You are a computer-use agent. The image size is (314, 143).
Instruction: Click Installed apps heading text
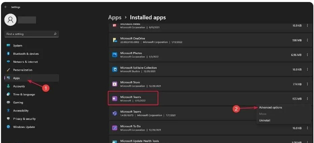(x=148, y=17)
